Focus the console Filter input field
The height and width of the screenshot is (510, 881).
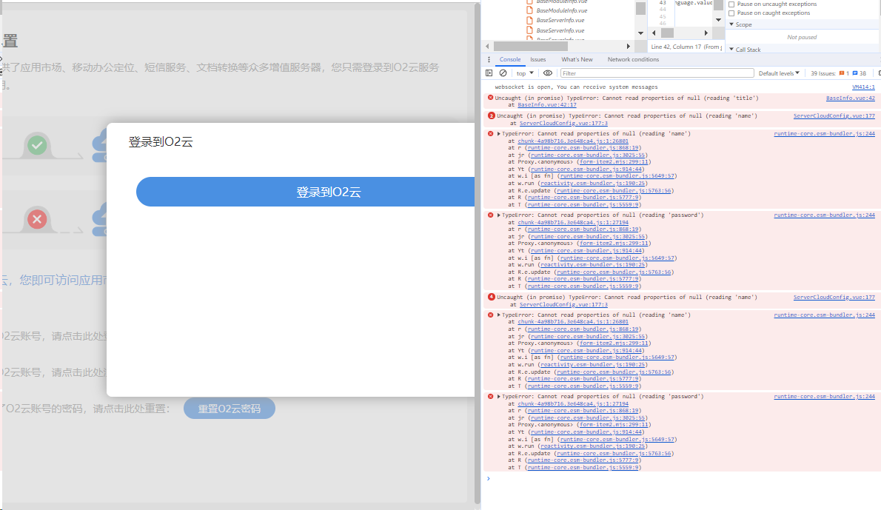click(657, 73)
